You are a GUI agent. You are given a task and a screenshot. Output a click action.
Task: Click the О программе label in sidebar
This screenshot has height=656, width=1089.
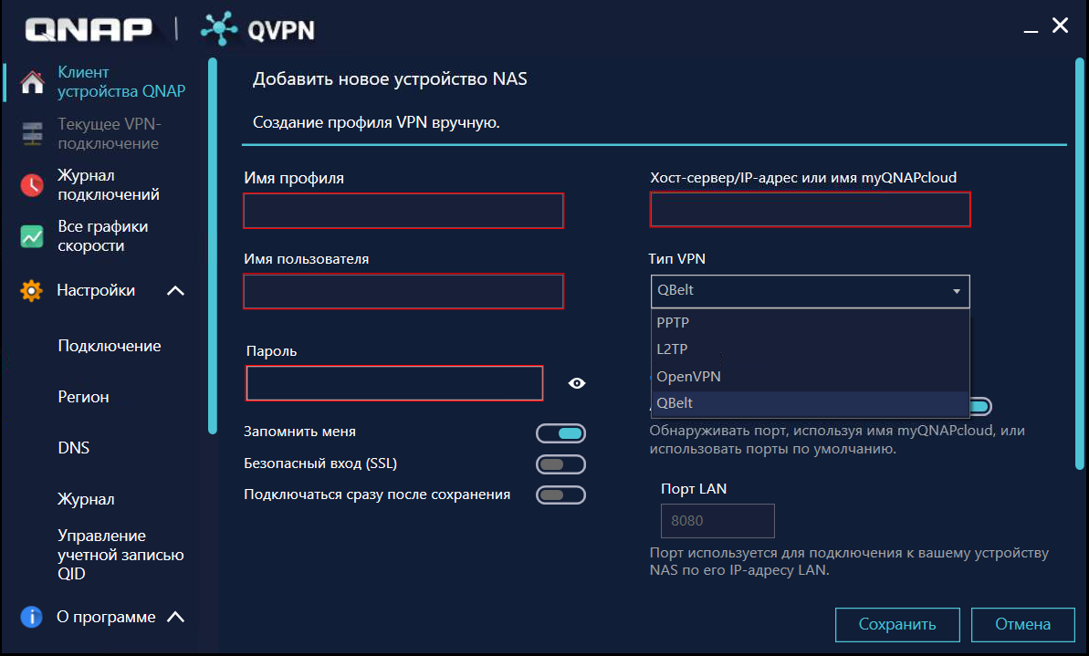(106, 617)
